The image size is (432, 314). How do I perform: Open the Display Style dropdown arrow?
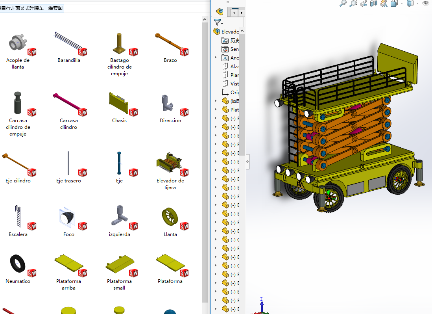[417, 4]
